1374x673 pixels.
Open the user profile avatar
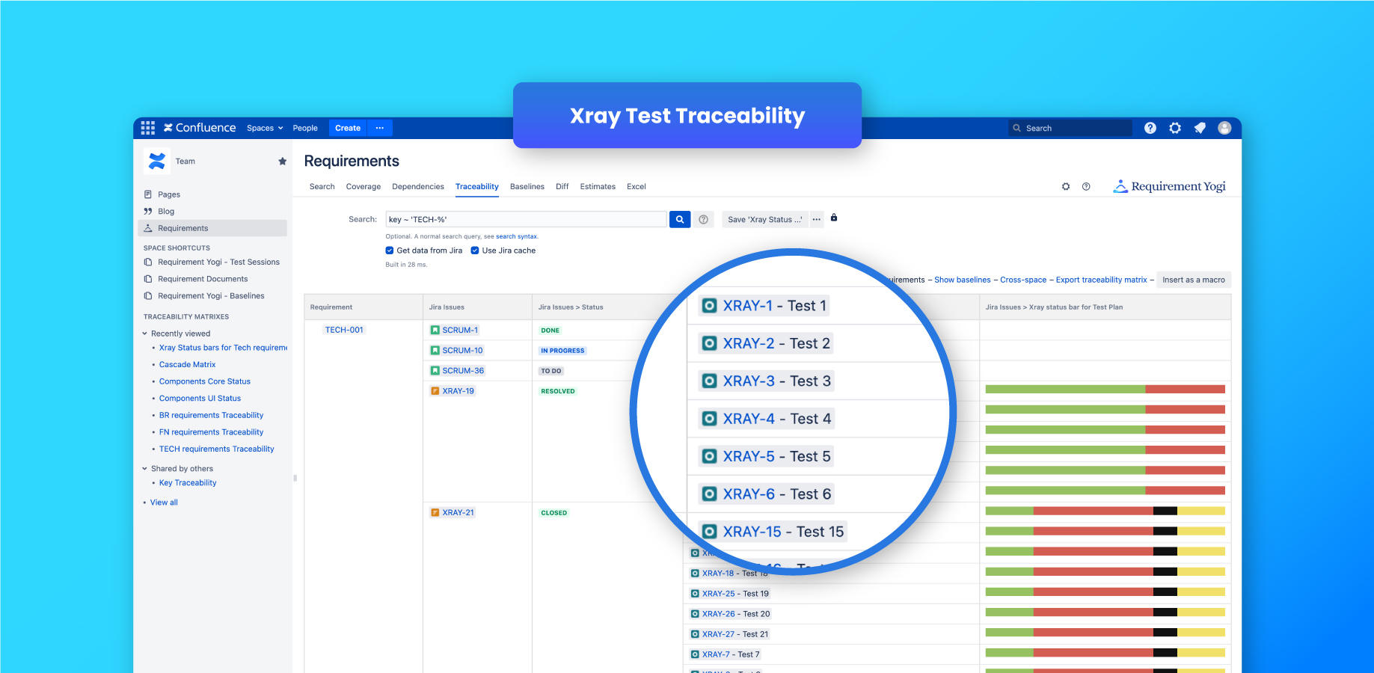point(1224,128)
